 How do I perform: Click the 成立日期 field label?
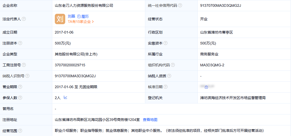pos(10,32)
